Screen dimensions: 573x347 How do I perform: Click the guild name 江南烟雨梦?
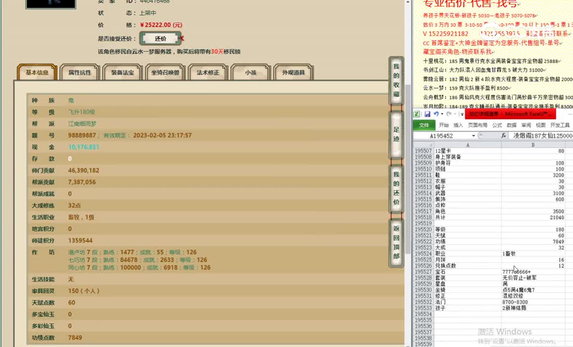(x=82, y=123)
